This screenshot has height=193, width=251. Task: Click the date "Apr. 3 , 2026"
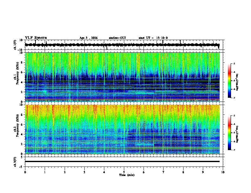pos(88,38)
